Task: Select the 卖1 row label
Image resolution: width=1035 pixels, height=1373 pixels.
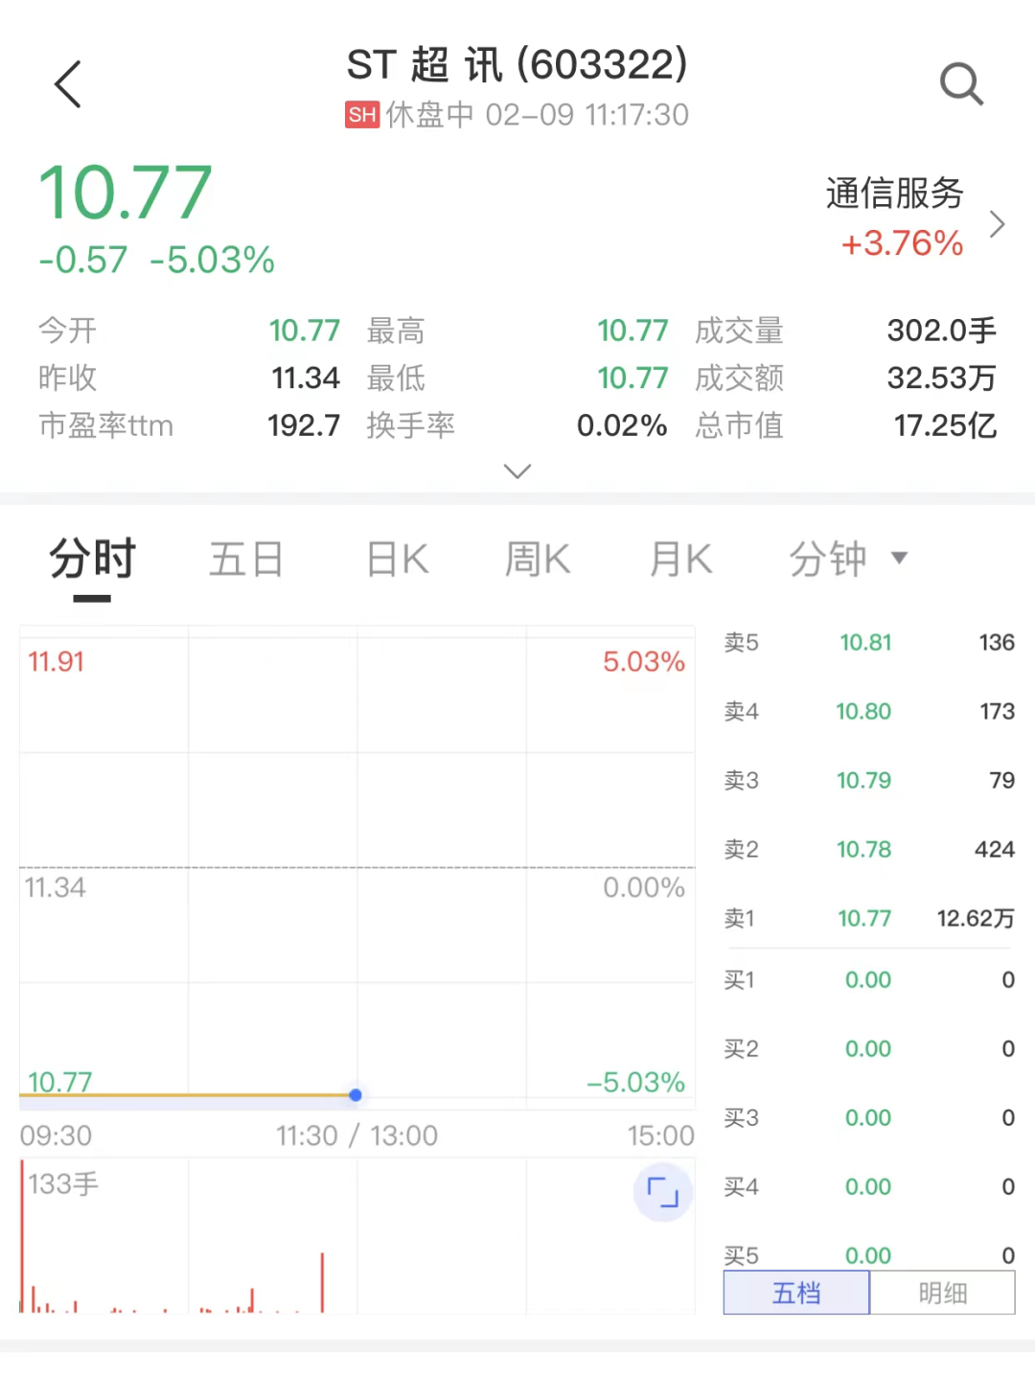Action: coord(740,918)
